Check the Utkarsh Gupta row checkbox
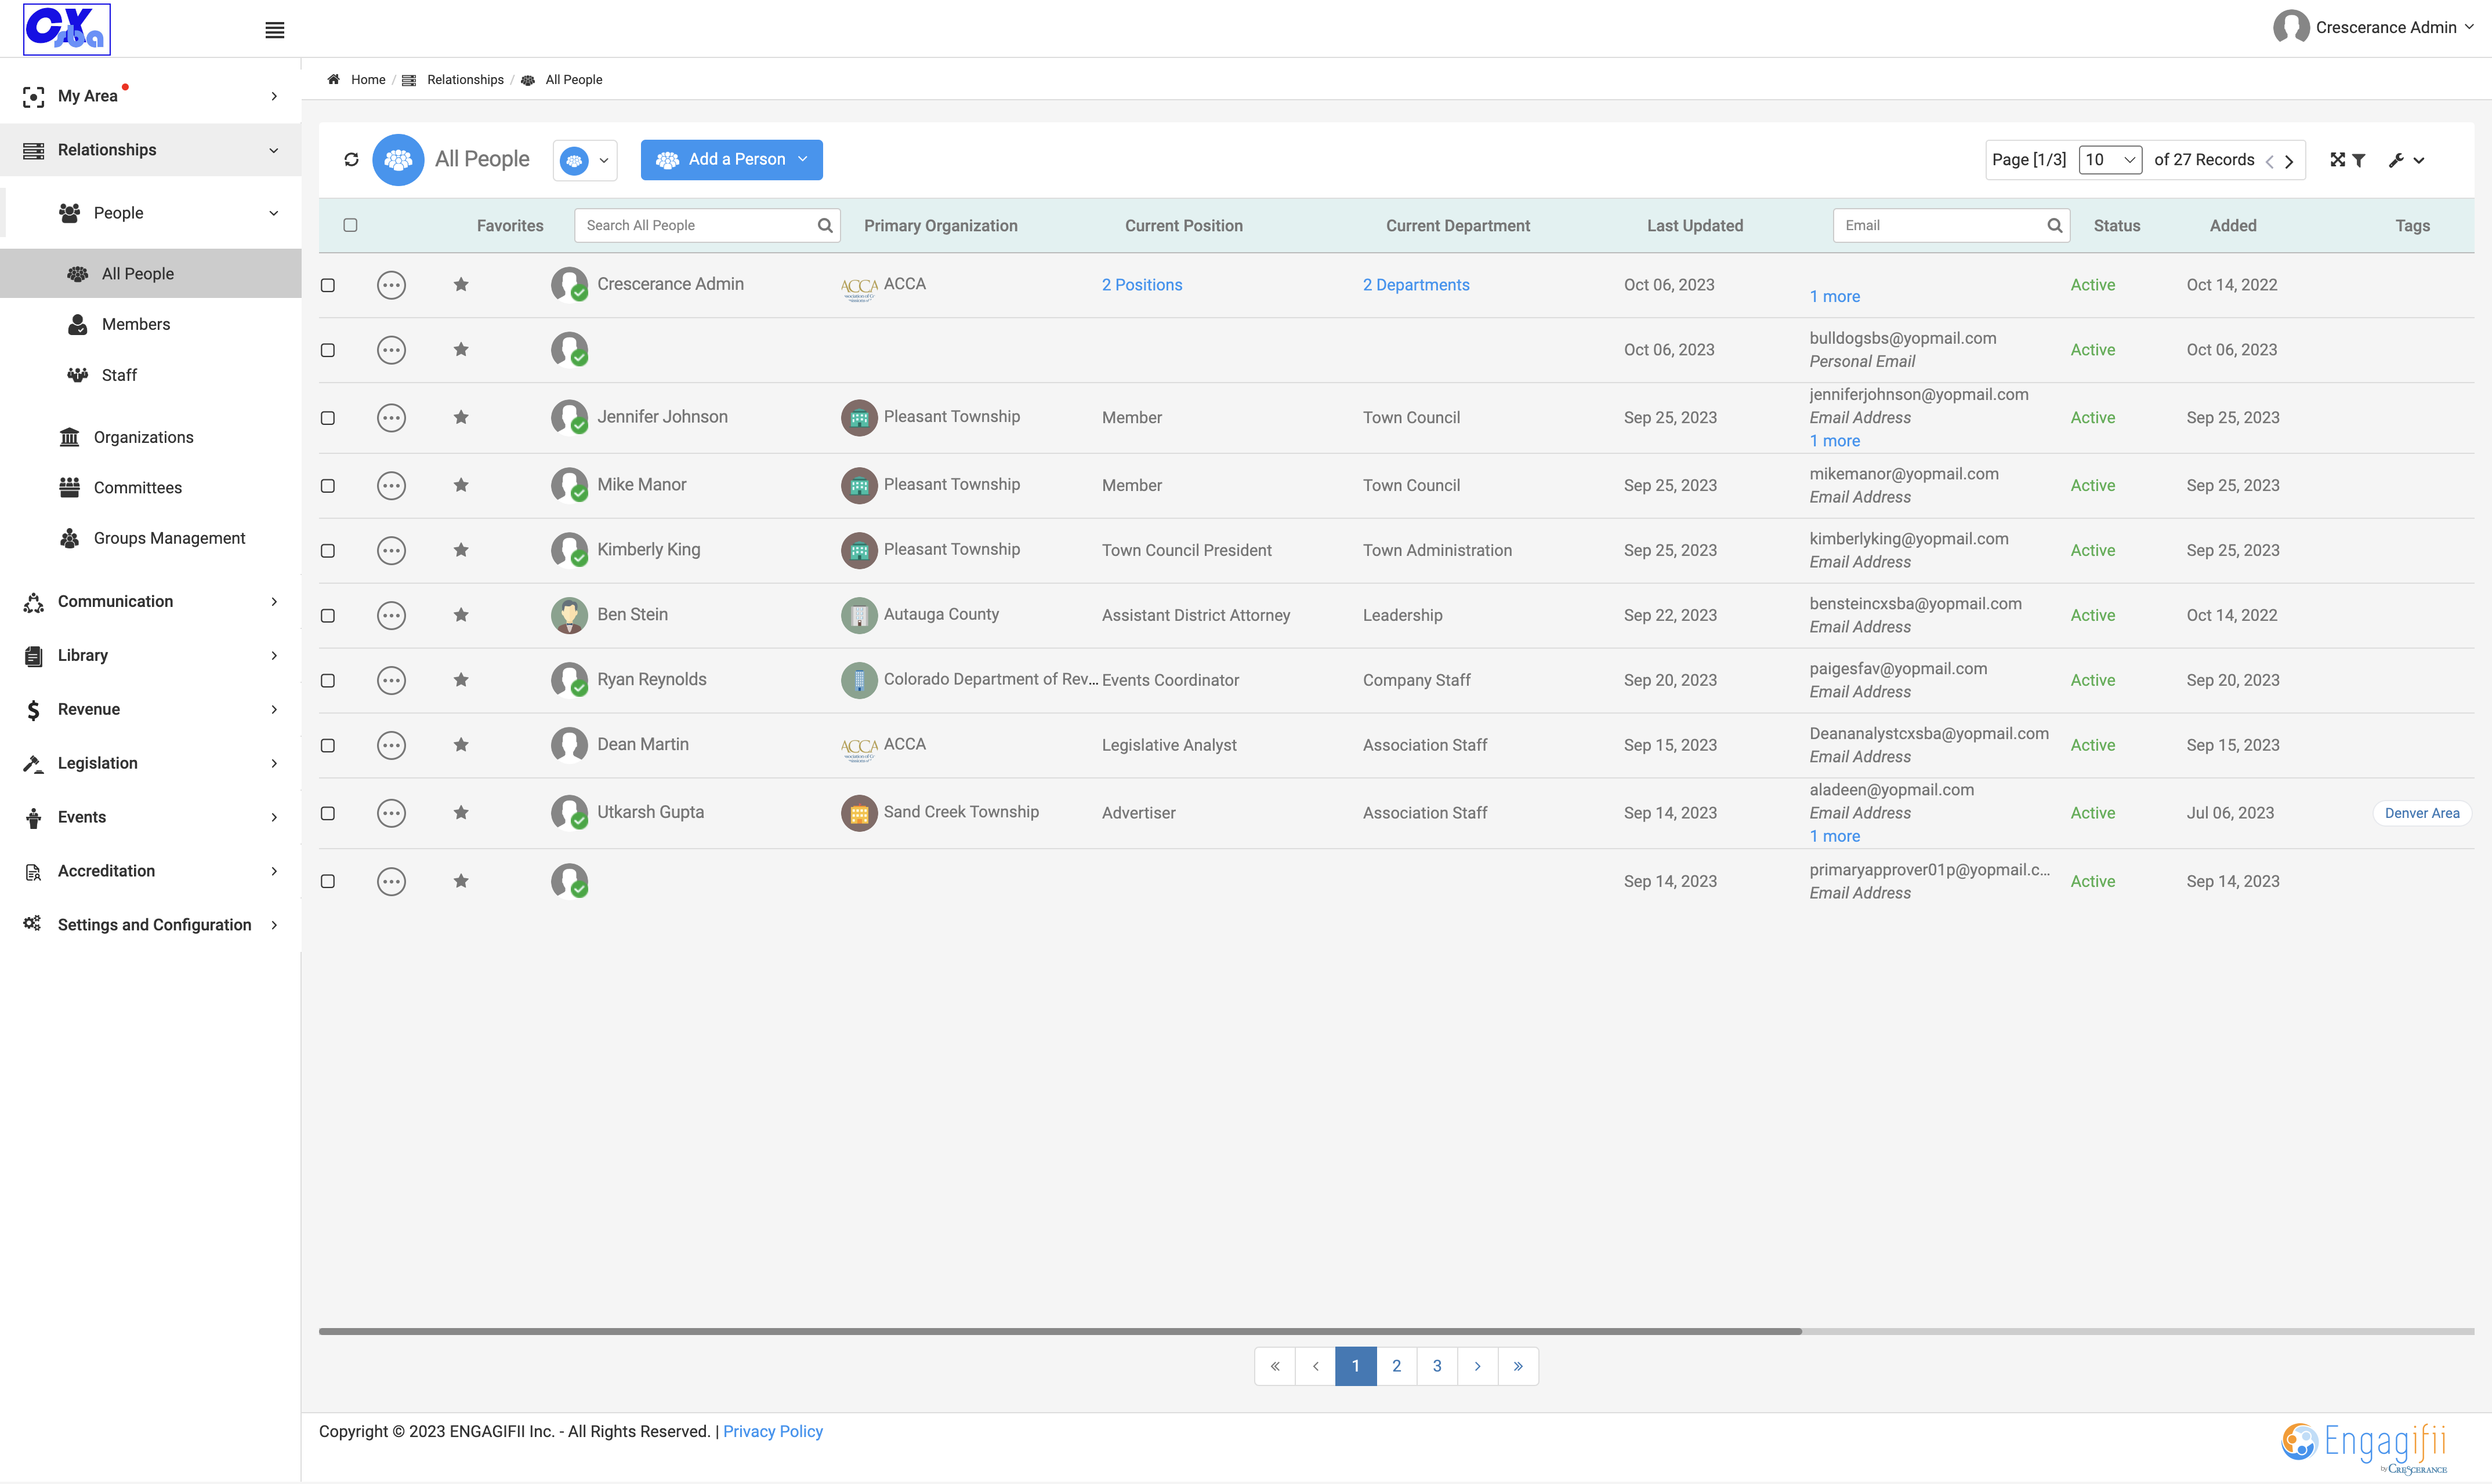Screen dimensions: 2492x1484 click(327, 813)
